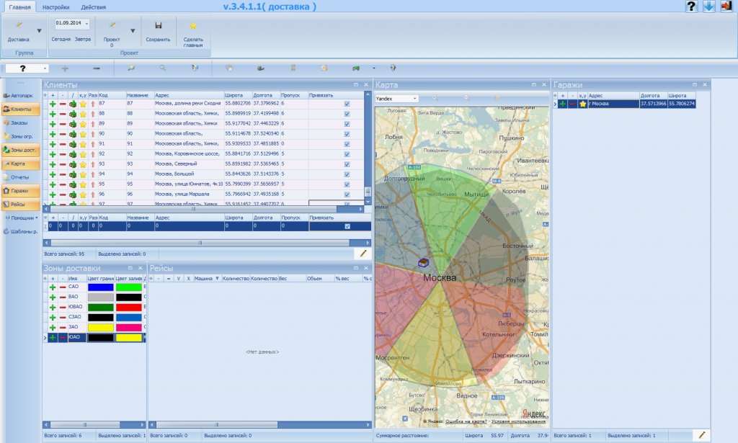This screenshot has width=738, height=443.
Task: Toggle Привязать checkbox for client 96
Action: (347, 194)
